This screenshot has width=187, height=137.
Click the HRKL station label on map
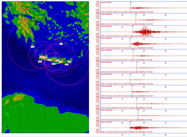pos(58,60)
